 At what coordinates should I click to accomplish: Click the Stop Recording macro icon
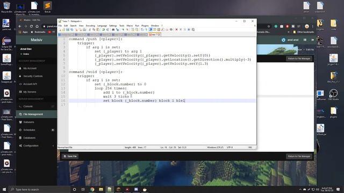(181, 29)
